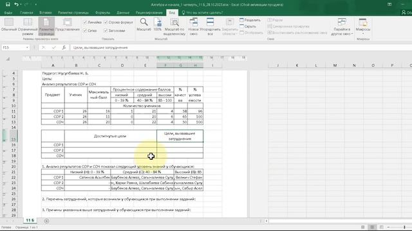Click the 'Анализ результатов СОР и СОЧ' text

point(69,84)
